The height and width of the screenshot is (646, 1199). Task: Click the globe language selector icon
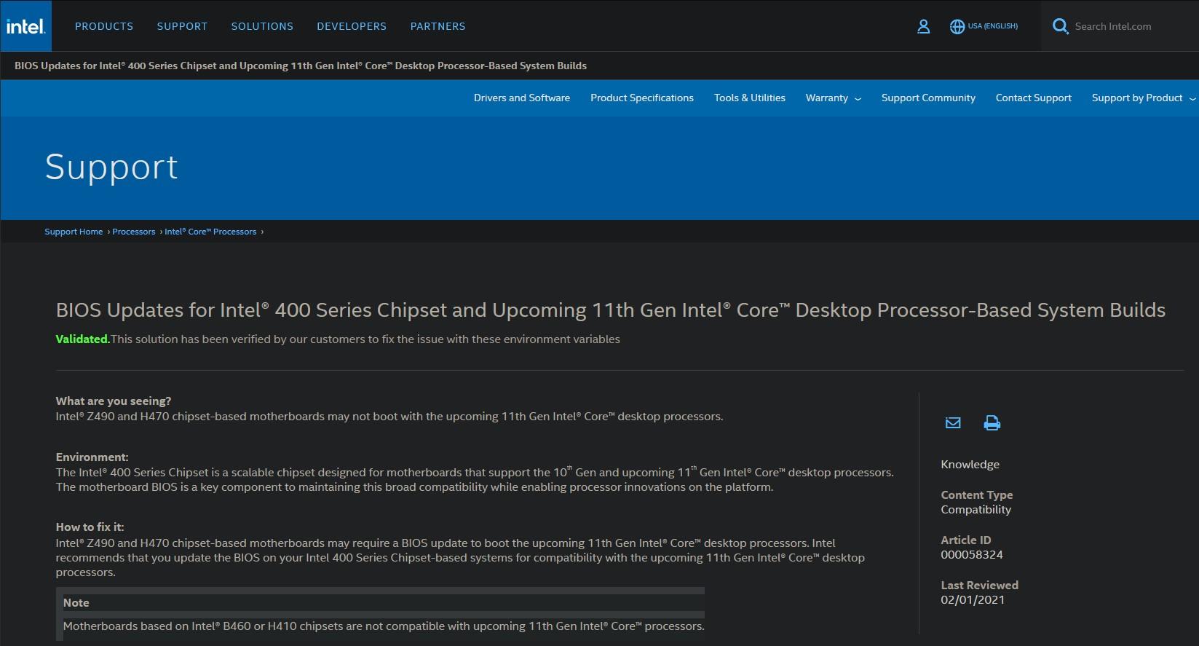pyautogui.click(x=957, y=26)
